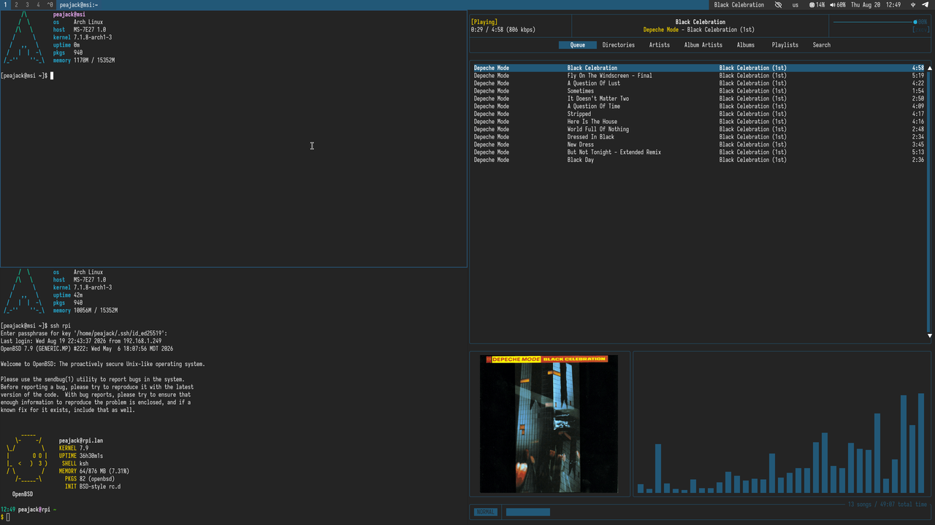Switch to workspace 4

39,5
